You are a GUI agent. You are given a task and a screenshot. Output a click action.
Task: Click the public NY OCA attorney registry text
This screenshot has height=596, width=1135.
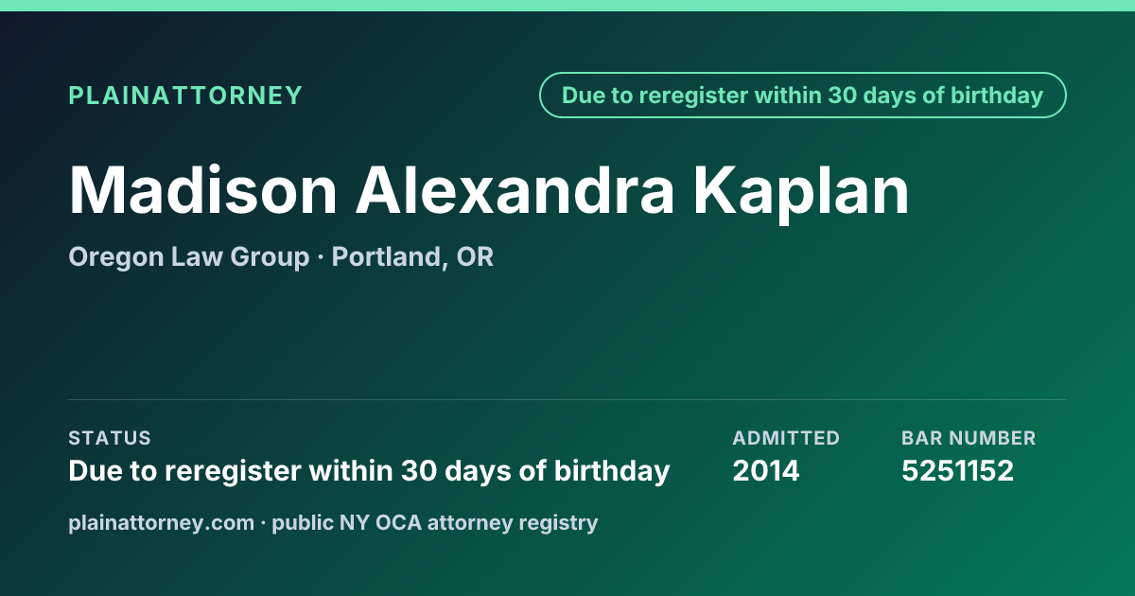[x=435, y=522]
